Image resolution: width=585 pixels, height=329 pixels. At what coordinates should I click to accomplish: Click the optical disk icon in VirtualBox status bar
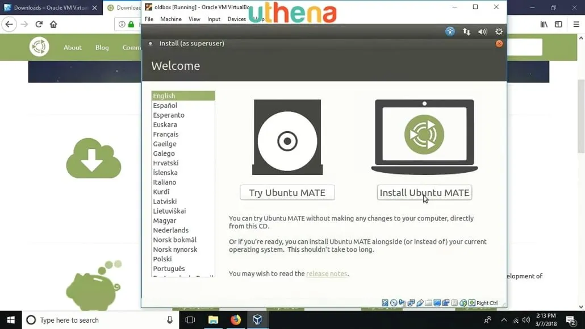click(x=394, y=303)
